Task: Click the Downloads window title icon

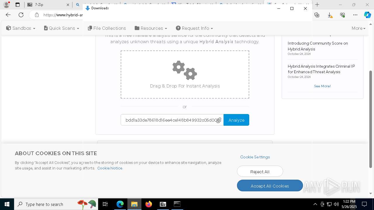Action: point(87,8)
